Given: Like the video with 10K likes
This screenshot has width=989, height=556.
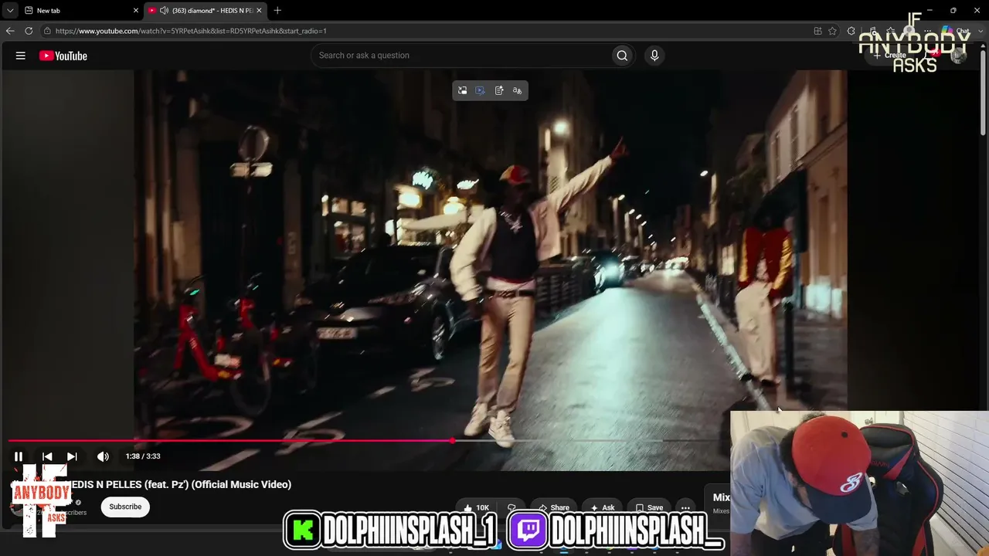Looking at the screenshot, I should coord(477,507).
